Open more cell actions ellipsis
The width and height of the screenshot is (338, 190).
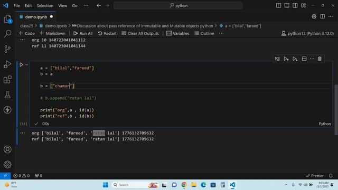tap(312, 59)
